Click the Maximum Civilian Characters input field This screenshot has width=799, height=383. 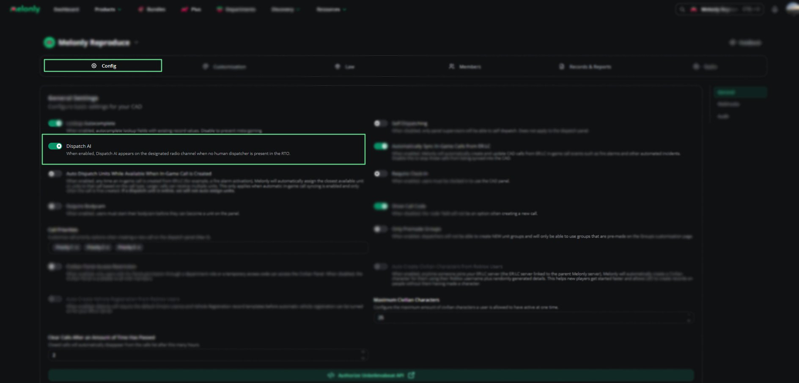[x=533, y=318]
